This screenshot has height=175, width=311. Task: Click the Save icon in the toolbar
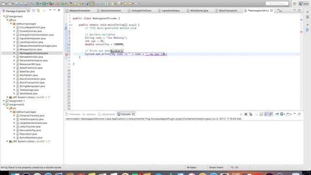click(17, 3)
